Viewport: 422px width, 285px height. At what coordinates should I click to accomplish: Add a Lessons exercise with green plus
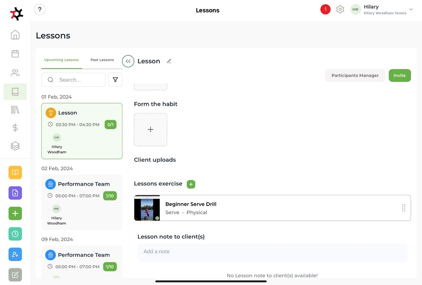tap(191, 184)
